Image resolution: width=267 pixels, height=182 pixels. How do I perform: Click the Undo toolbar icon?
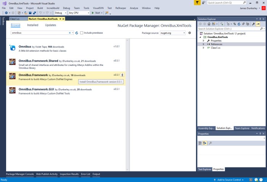(40, 13)
